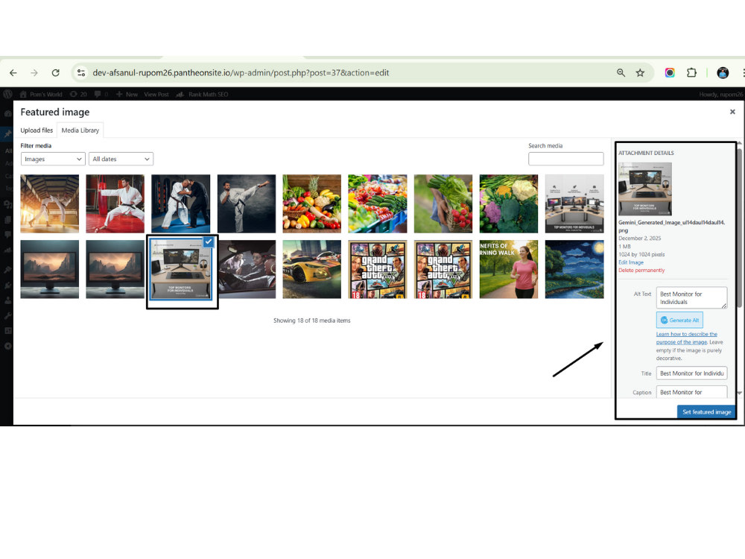745x559 pixels.
Task: Click the Set featured image button
Action: 706,411
